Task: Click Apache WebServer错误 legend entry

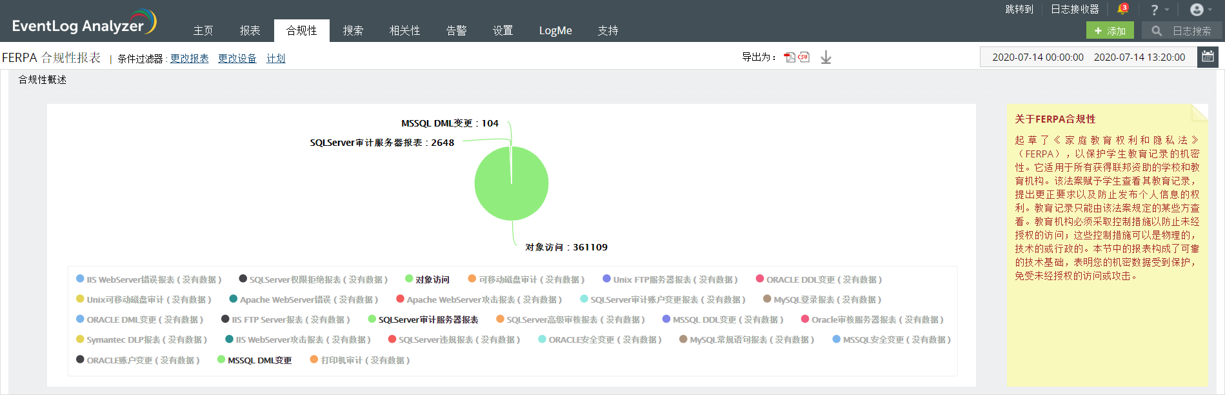Action: coord(304,299)
